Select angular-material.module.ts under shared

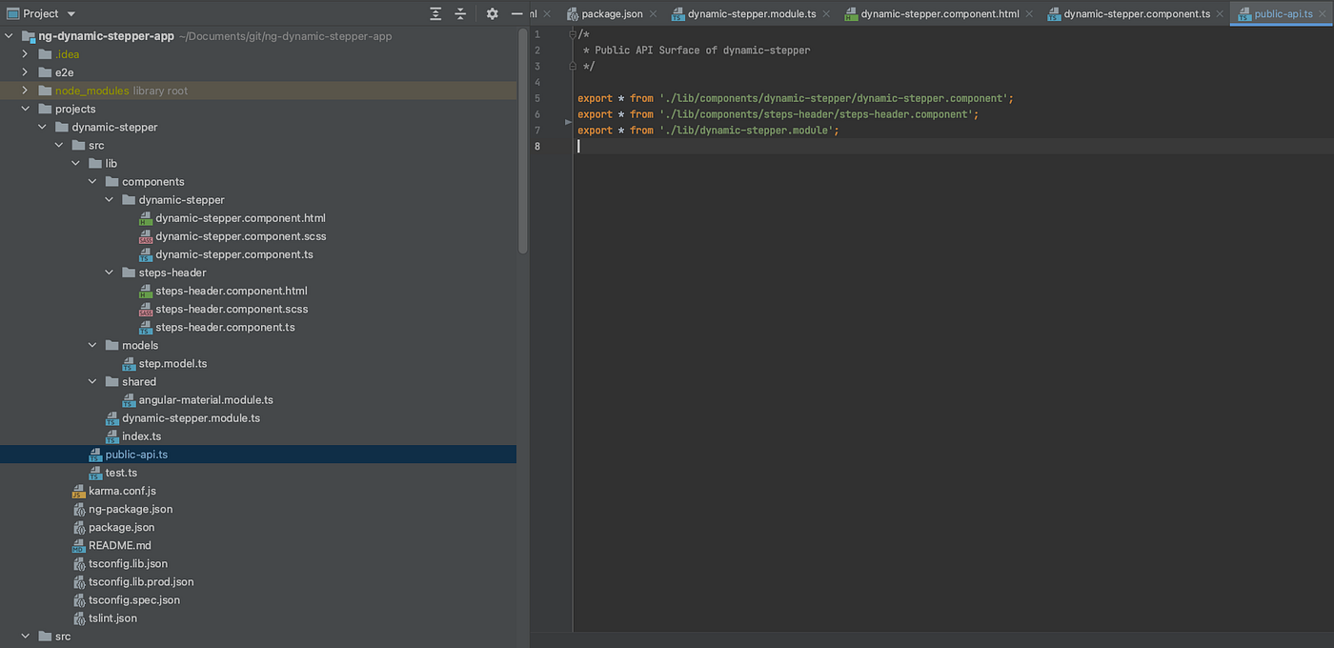click(x=206, y=400)
